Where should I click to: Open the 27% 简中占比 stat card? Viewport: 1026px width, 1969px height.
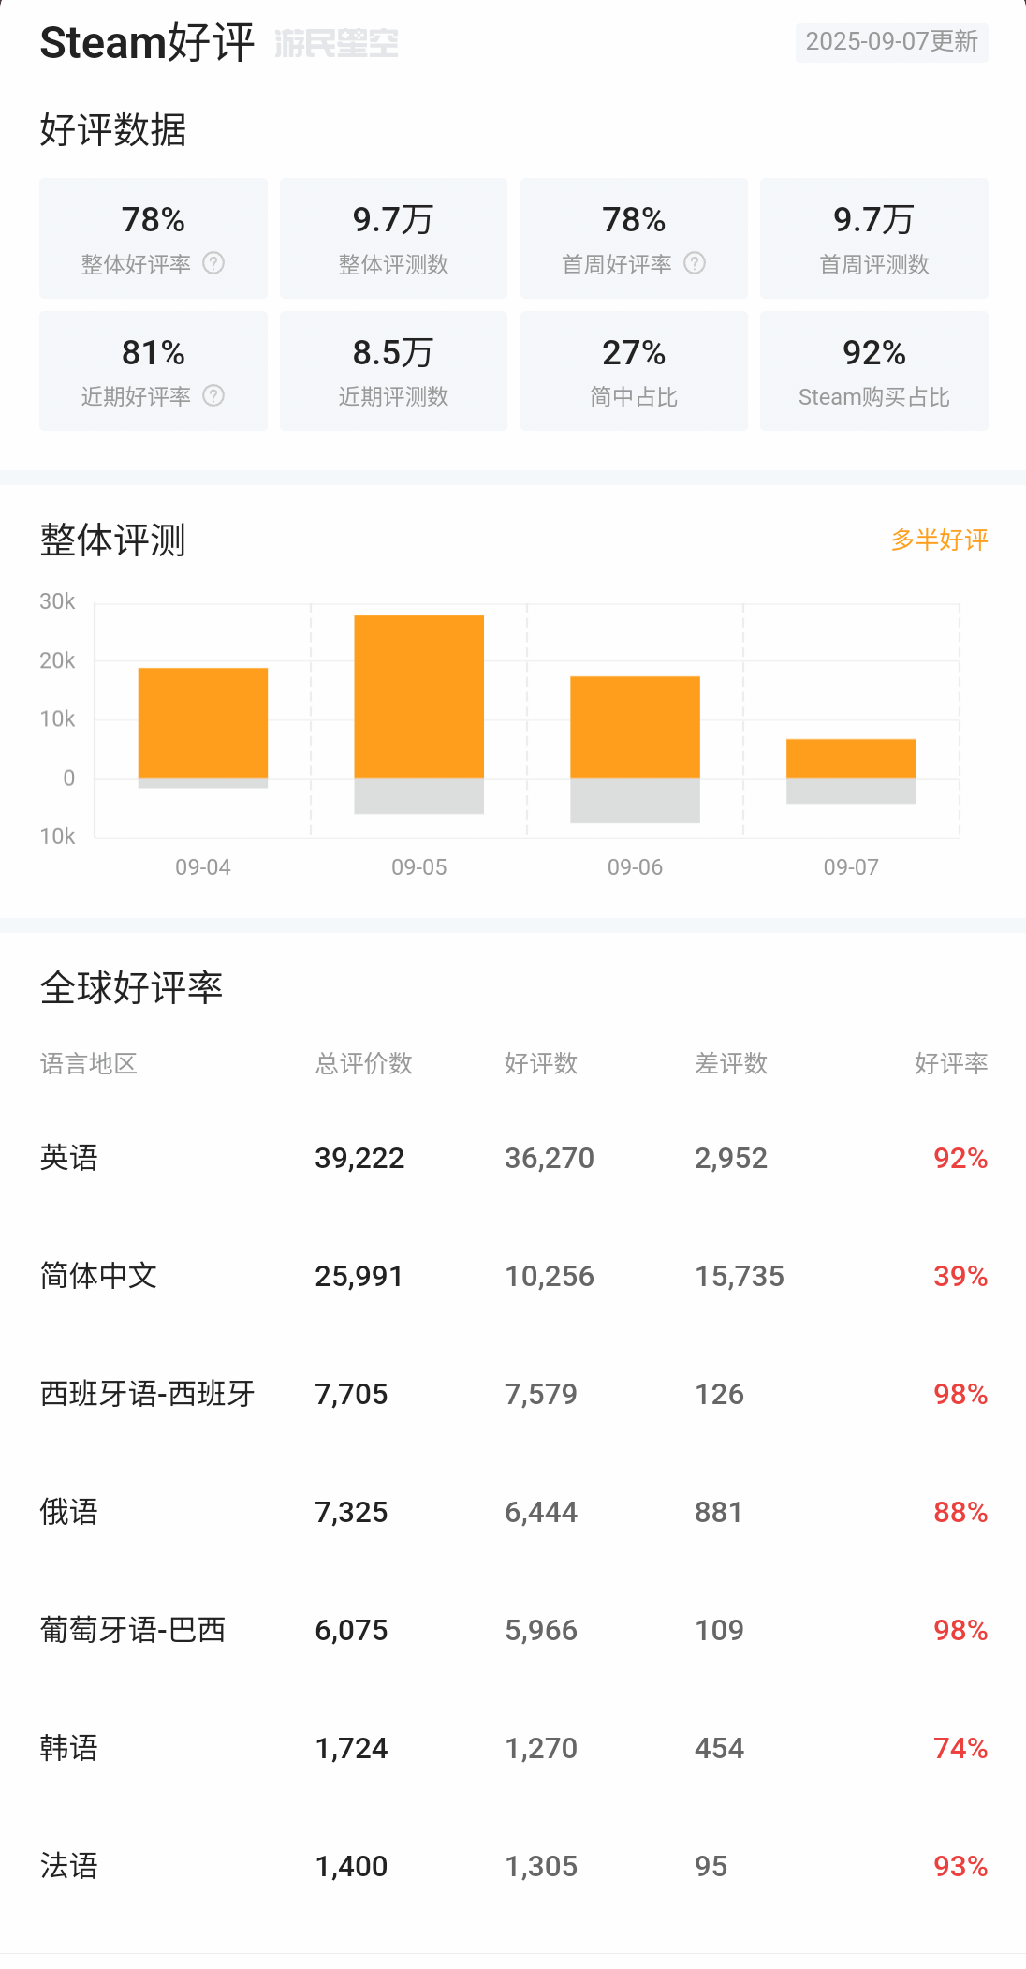(x=634, y=371)
